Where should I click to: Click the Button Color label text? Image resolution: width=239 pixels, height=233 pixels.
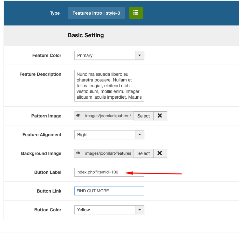pyautogui.click(x=48, y=210)
